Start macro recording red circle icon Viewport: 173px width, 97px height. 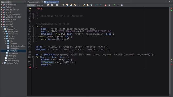[x=105, y=5]
